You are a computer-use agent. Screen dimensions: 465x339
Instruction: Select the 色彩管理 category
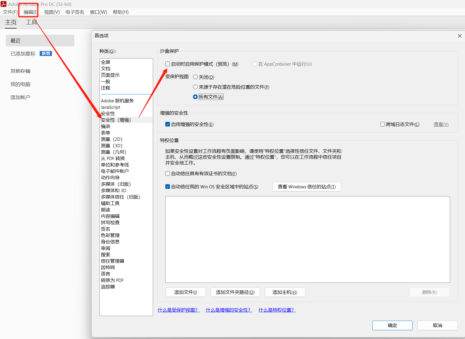click(x=110, y=235)
